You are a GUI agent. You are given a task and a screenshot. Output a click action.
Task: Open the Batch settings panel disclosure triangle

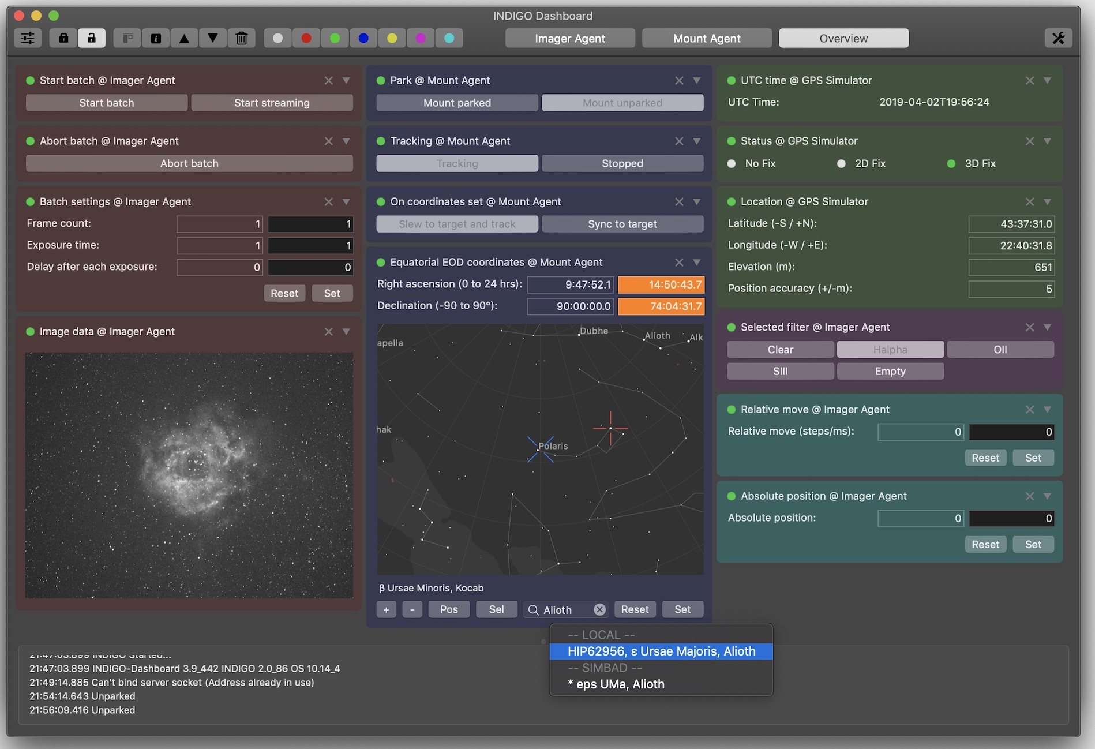(346, 202)
